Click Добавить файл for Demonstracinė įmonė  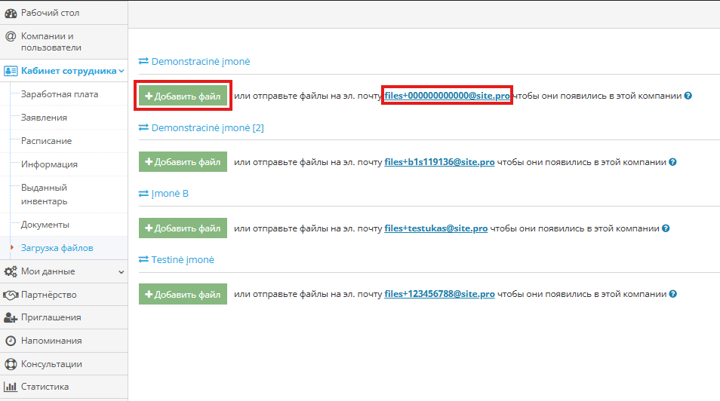183,96
